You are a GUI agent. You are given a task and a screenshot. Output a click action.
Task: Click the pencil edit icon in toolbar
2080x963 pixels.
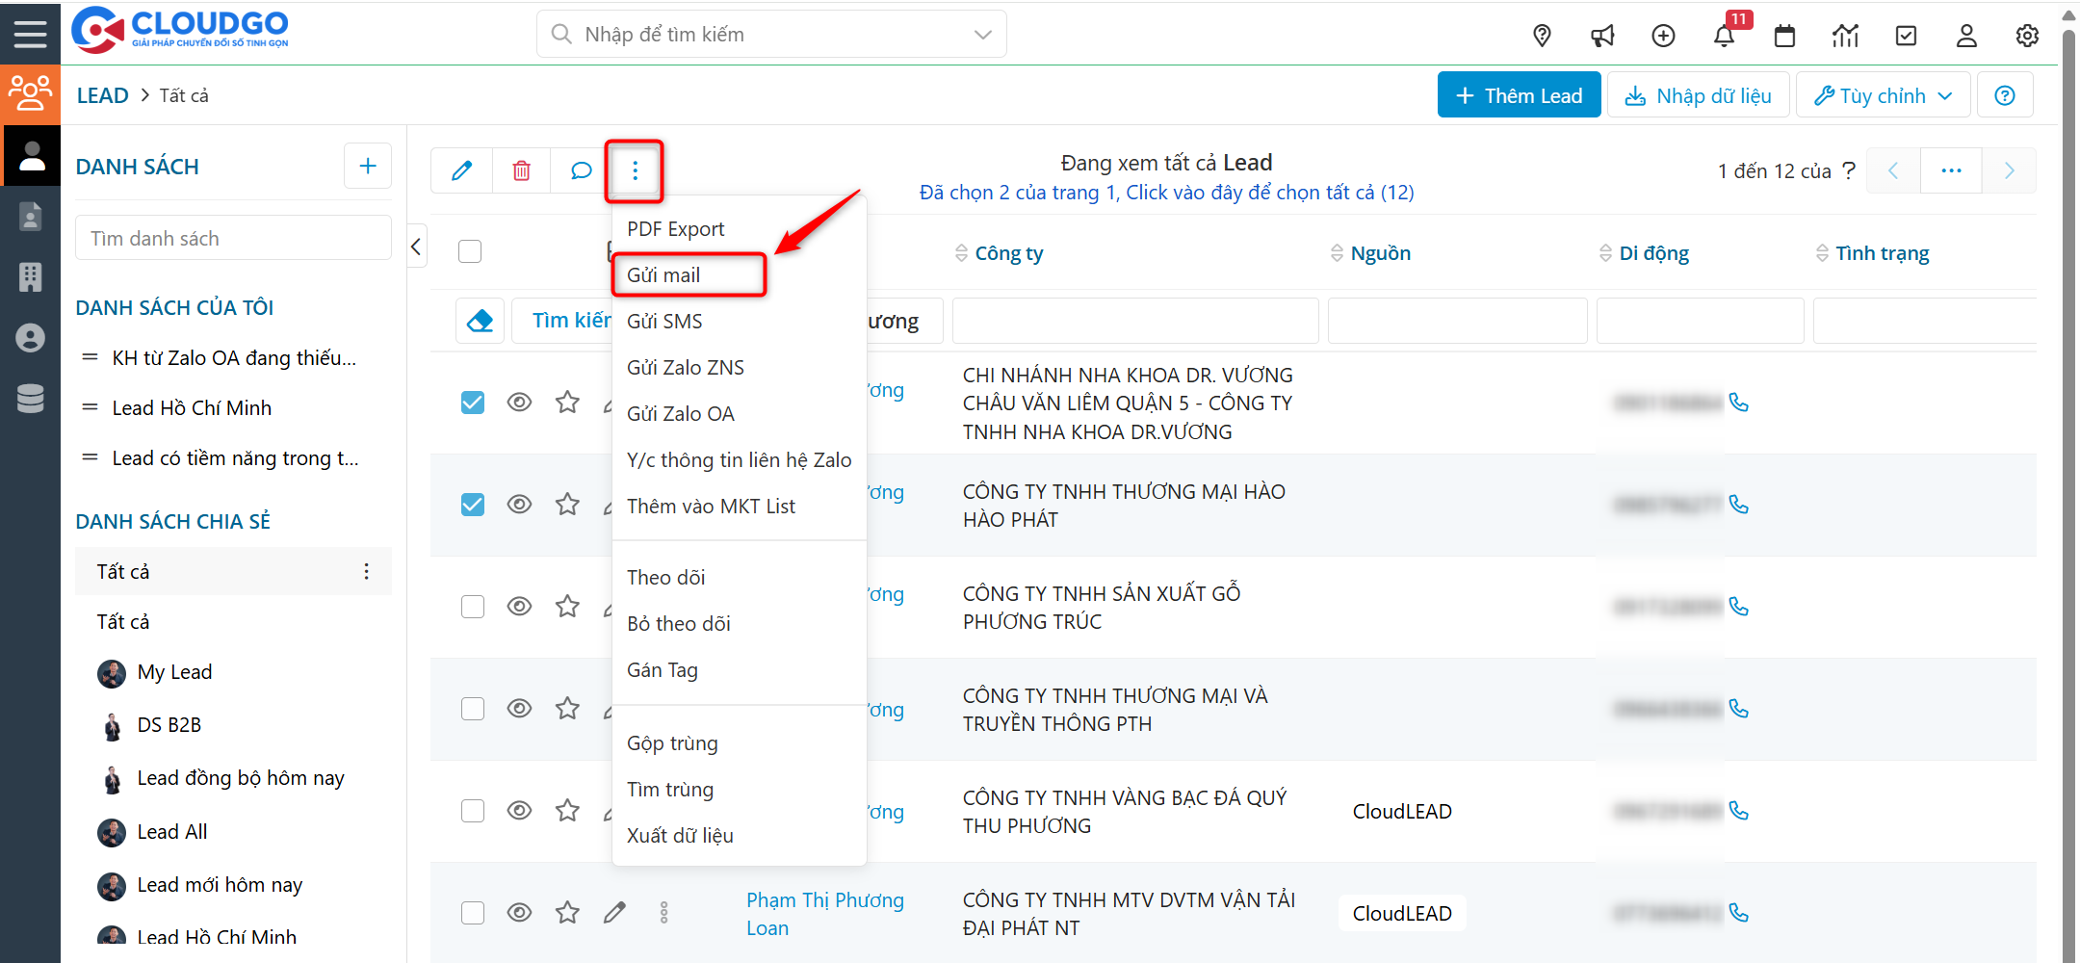(x=462, y=170)
